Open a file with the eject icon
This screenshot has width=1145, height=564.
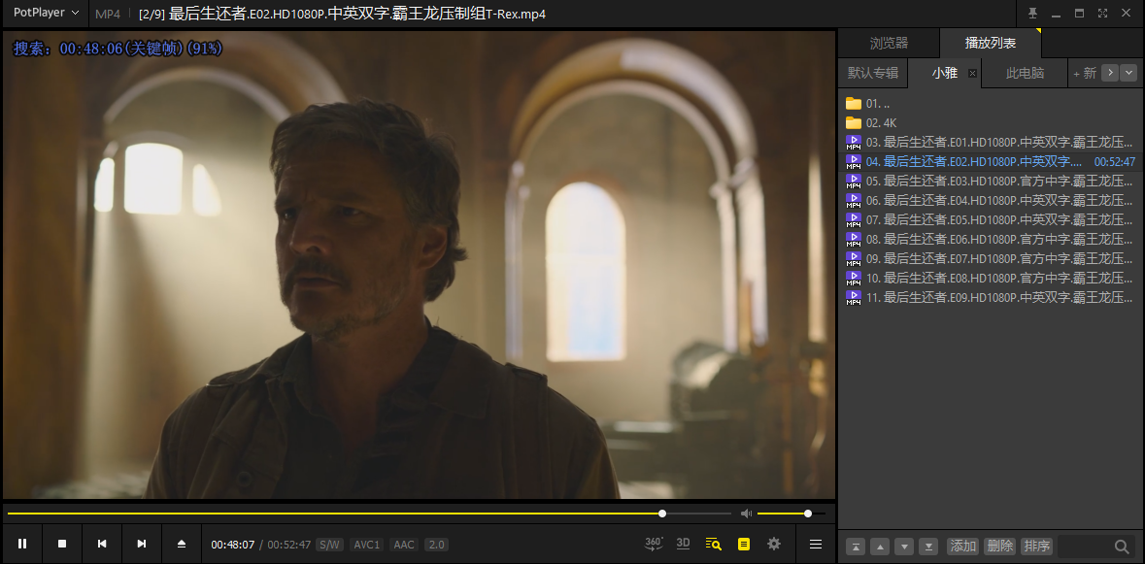(x=181, y=544)
